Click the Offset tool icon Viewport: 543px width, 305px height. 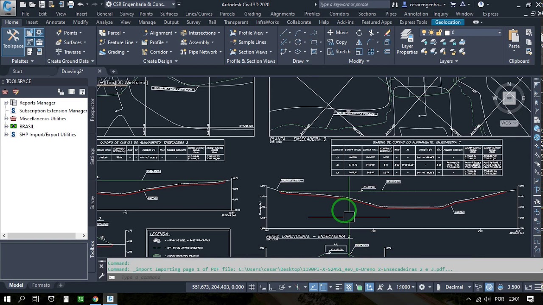[x=387, y=52]
